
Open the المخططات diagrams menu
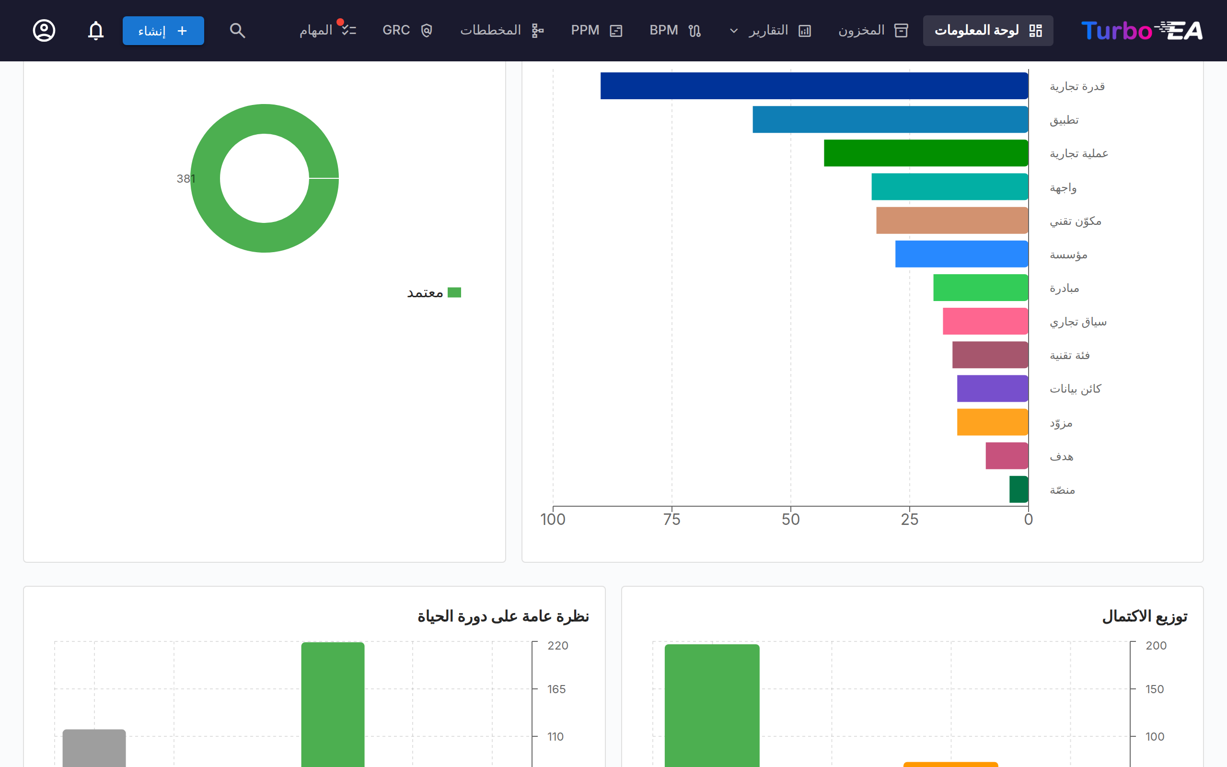pos(502,30)
